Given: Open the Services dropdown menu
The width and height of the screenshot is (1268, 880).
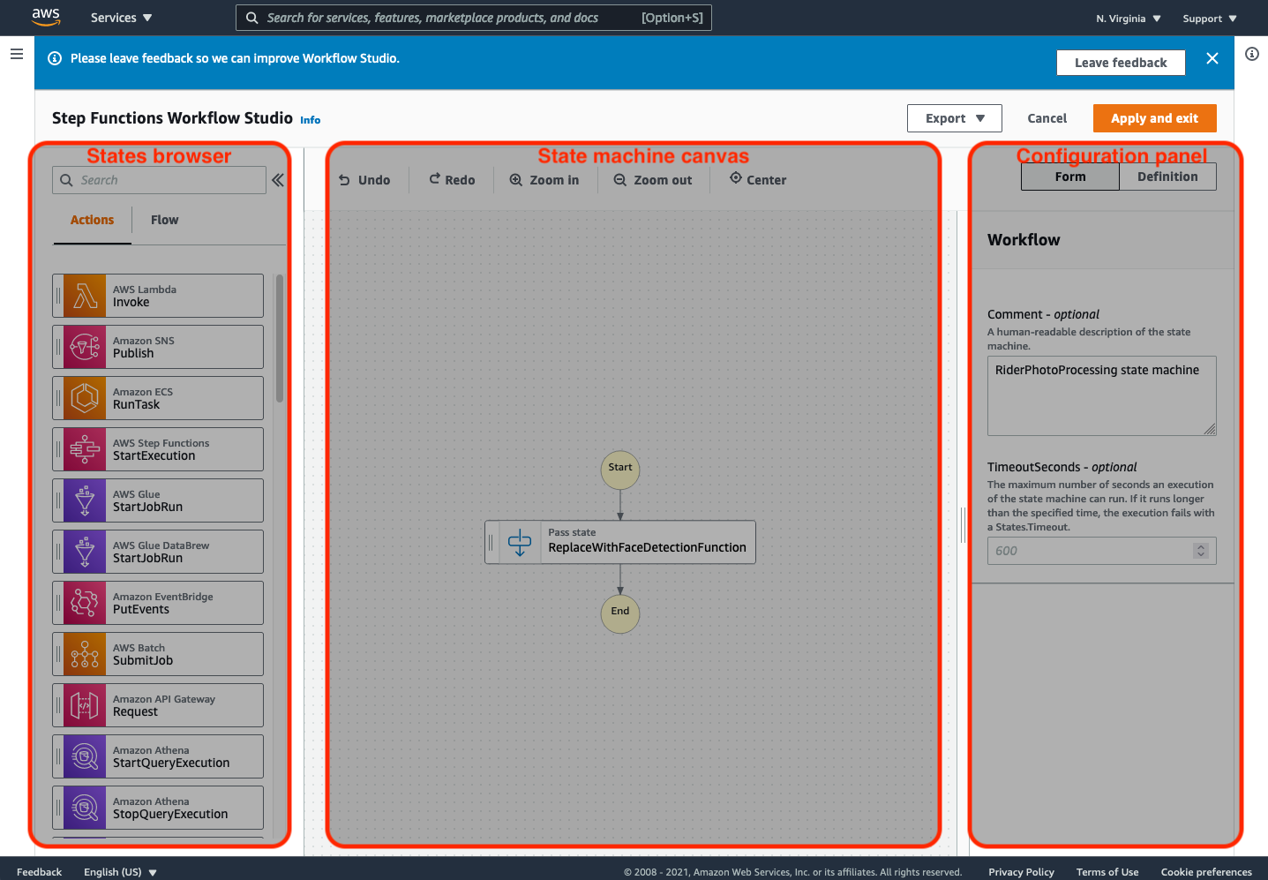Looking at the screenshot, I should click(122, 18).
